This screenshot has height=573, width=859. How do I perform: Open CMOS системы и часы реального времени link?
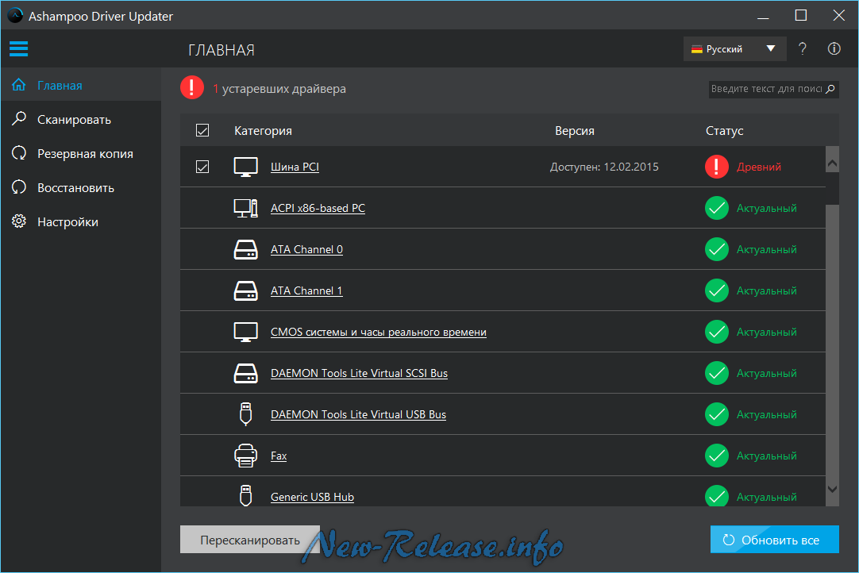379,332
